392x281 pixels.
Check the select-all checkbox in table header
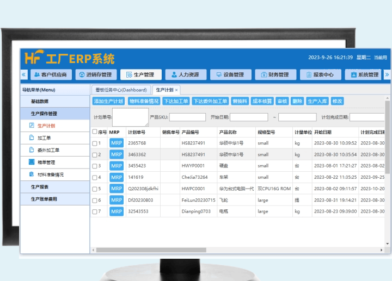tap(95, 132)
